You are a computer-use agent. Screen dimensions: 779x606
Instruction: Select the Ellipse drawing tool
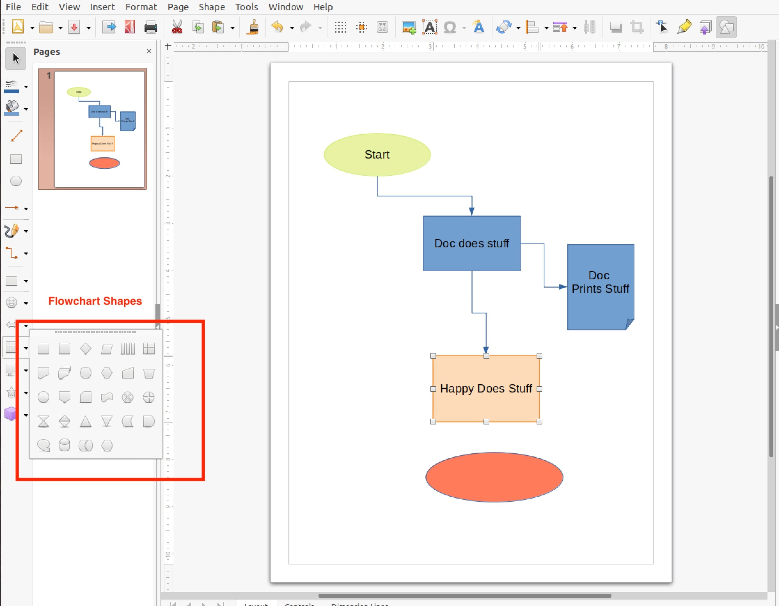tap(16, 181)
